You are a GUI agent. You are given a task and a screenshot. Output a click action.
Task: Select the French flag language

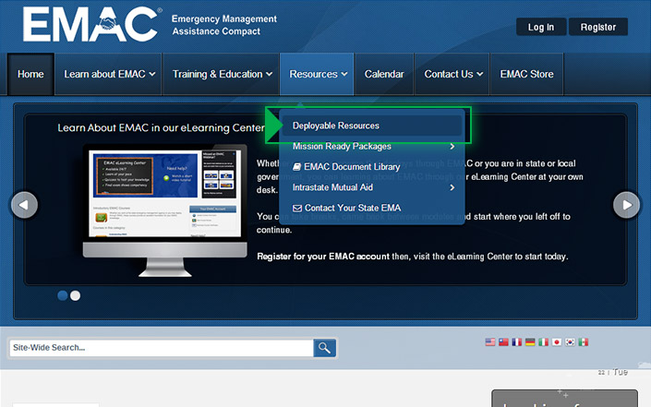pyautogui.click(x=517, y=341)
